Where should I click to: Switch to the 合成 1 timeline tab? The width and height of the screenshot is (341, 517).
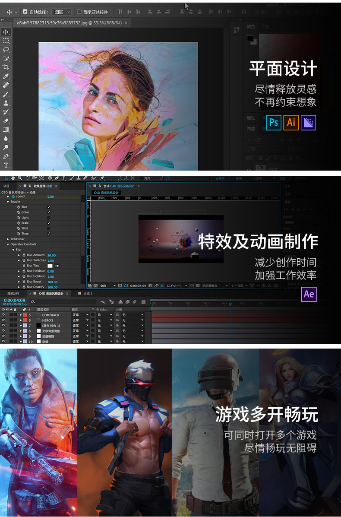tap(88, 293)
